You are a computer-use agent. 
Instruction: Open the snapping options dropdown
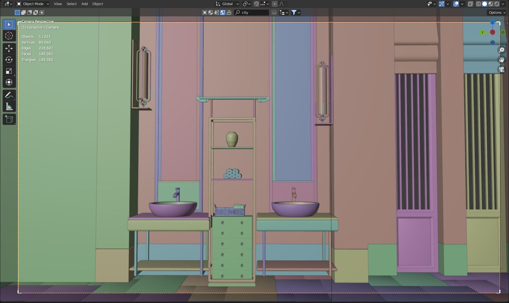click(265, 4)
